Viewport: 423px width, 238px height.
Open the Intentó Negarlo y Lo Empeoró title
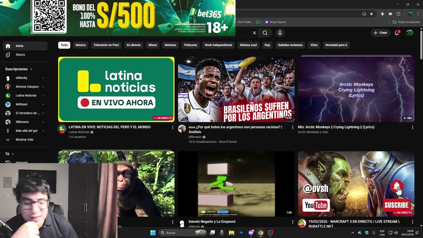pyautogui.click(x=212, y=221)
